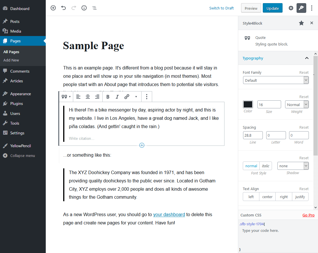The image size is (318, 253).
Task: Italicize the quote text
Action: [117, 97]
